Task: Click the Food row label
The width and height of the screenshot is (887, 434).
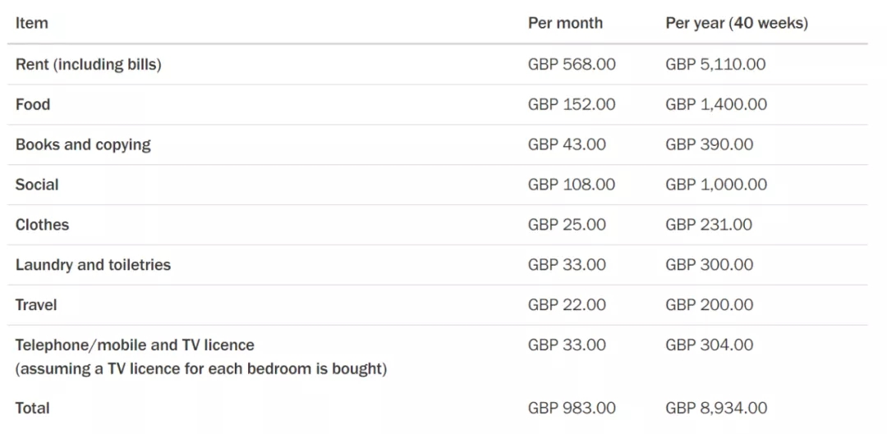Action: (x=33, y=104)
